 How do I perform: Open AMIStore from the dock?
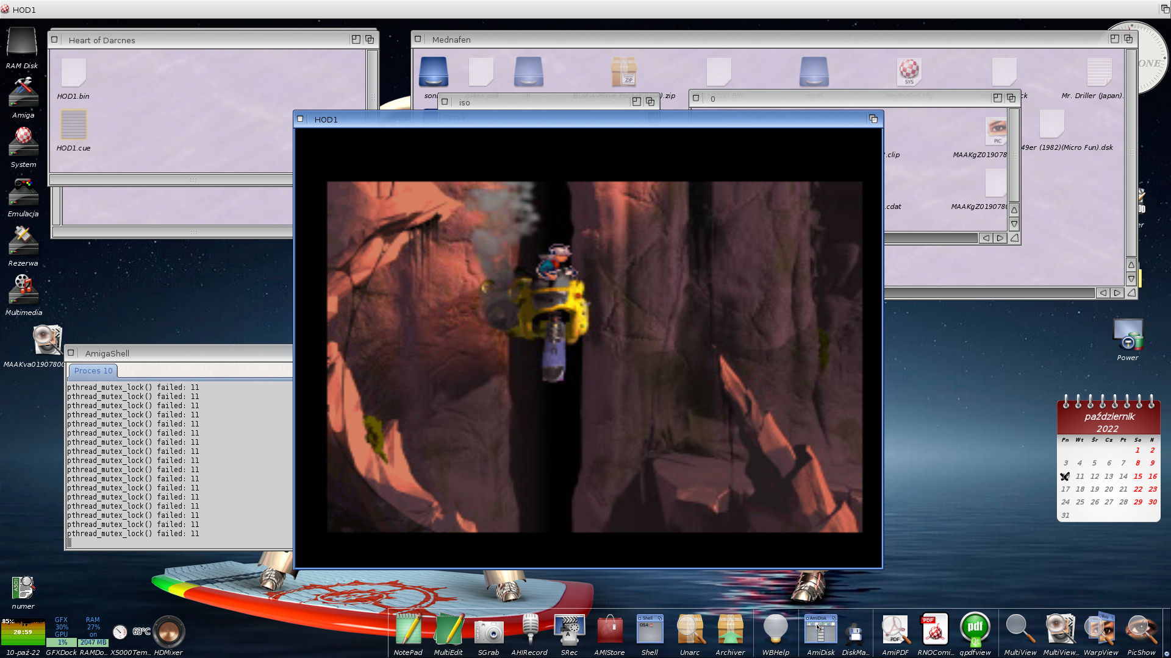pos(609,629)
